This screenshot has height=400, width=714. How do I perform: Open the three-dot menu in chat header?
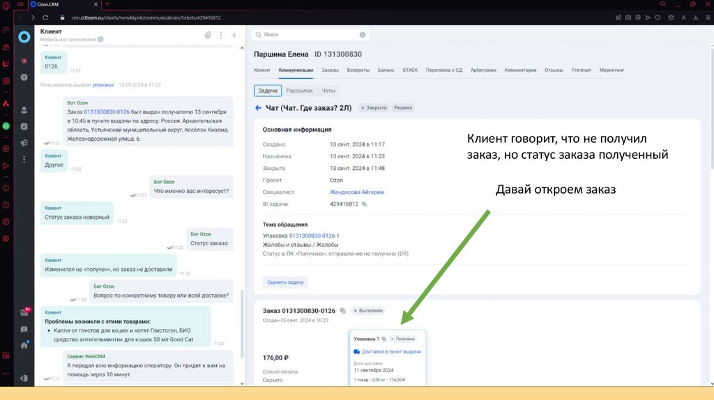click(221, 35)
